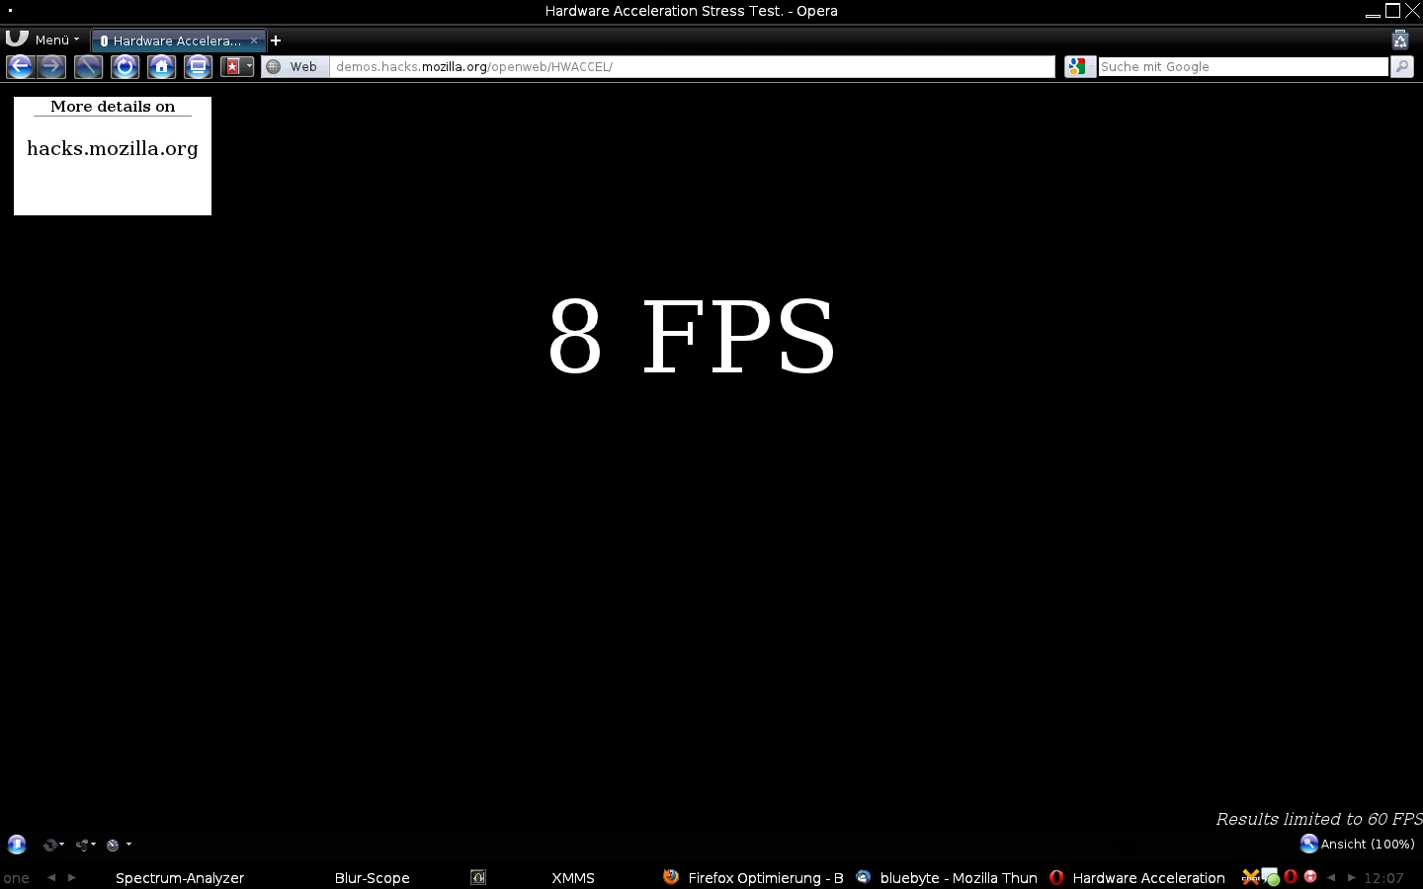Viewport: 1423px width, 889px height.
Task: Click the hacks.mozilla.org link
Action: 113,149
